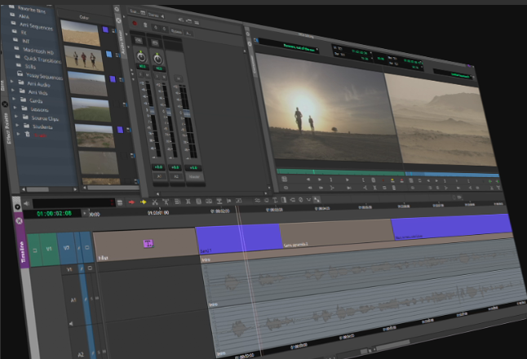Open the timecode display dropdown arrow

(84, 213)
